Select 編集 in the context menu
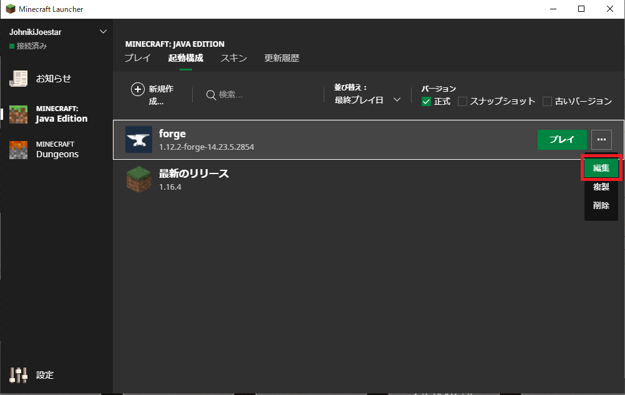This screenshot has width=625, height=395. click(x=601, y=168)
